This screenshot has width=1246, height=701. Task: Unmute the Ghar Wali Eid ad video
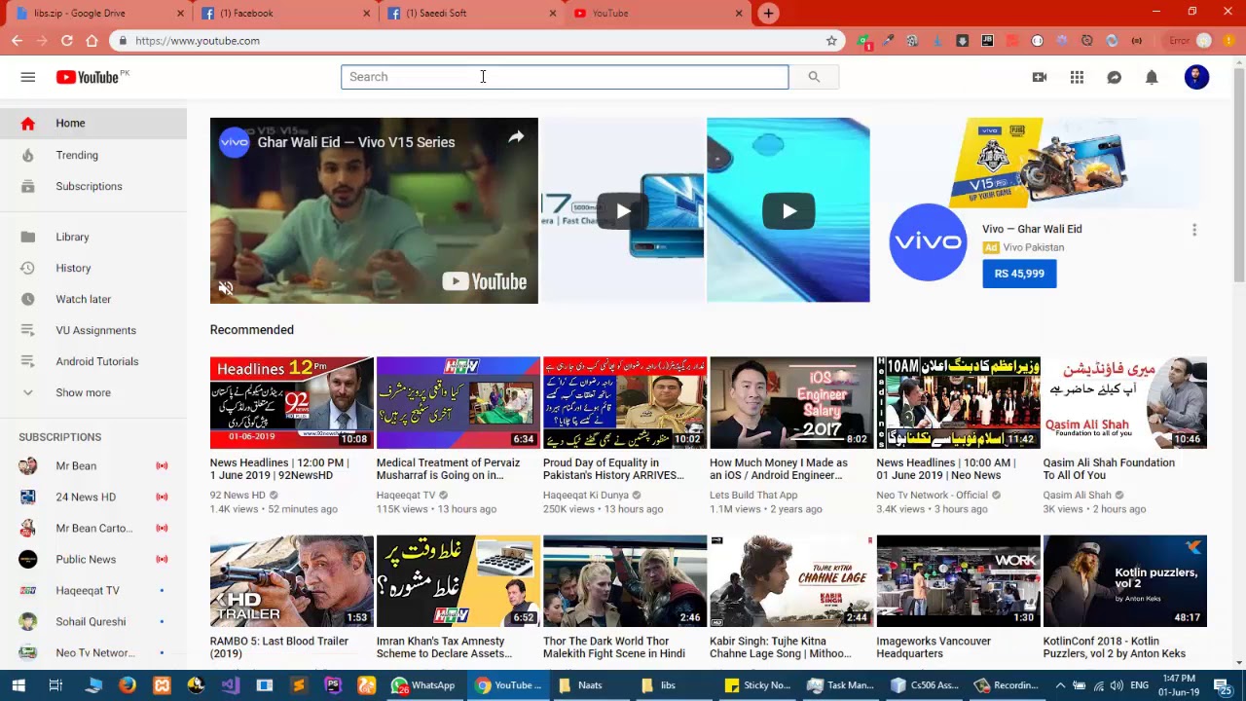[x=226, y=288]
